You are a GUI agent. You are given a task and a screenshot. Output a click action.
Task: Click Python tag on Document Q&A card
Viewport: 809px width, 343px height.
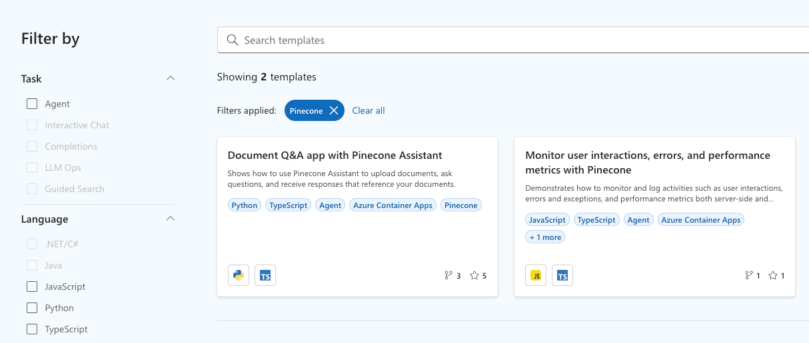pos(245,205)
